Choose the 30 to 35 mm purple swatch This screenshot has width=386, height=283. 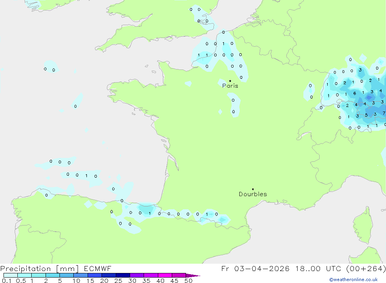pyautogui.click(x=137, y=275)
